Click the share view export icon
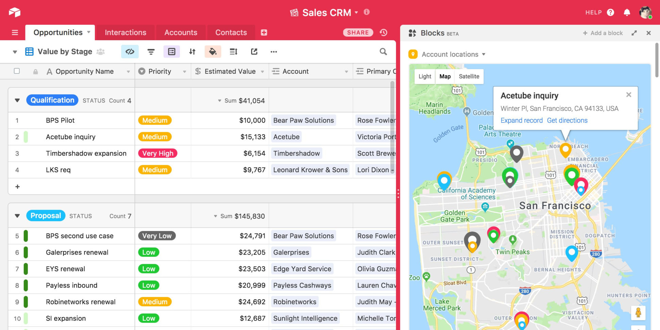Viewport: 660px width, 330px height. click(x=254, y=51)
